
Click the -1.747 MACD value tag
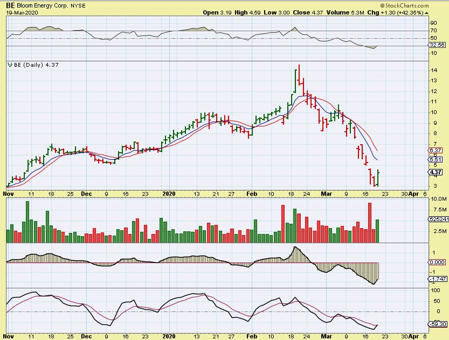(438, 279)
